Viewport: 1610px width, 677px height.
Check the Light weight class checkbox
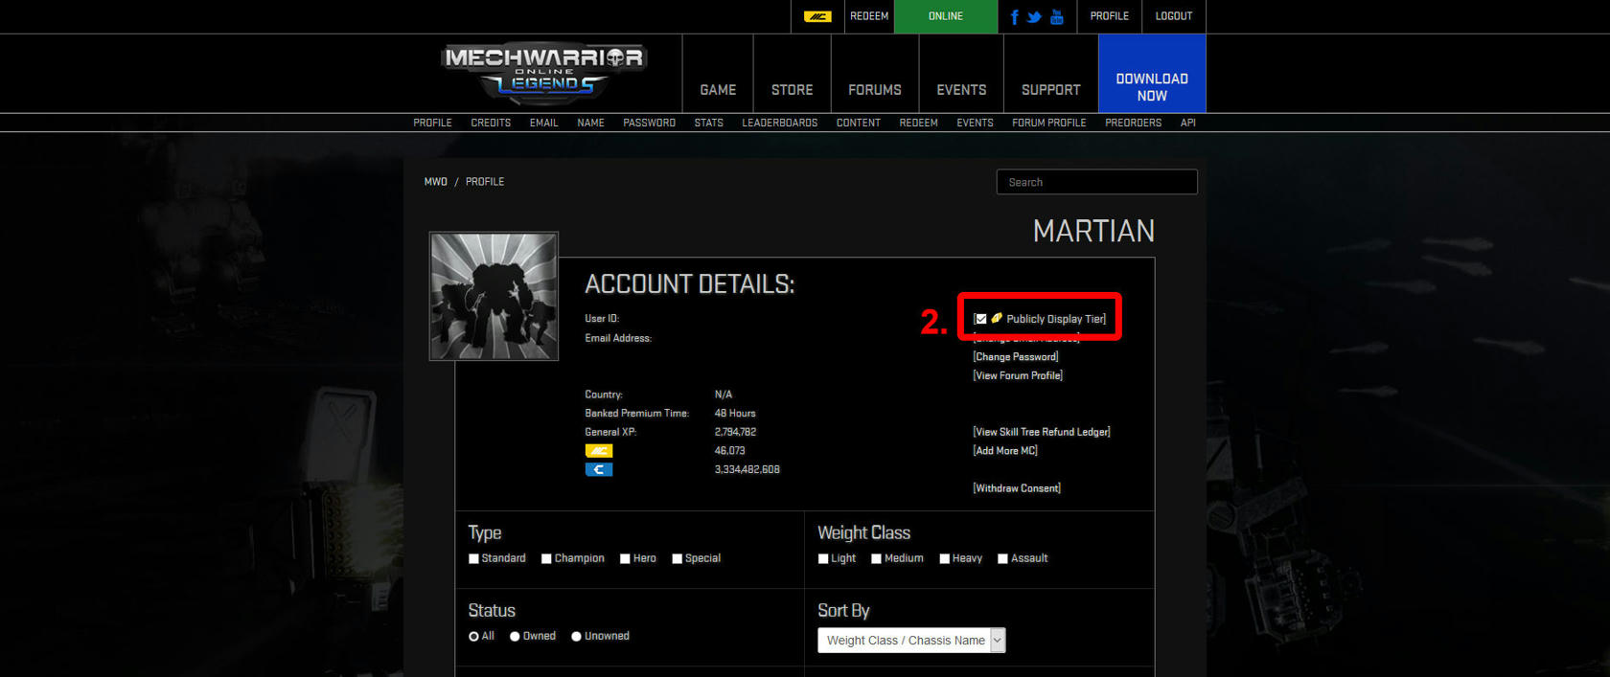coord(823,558)
